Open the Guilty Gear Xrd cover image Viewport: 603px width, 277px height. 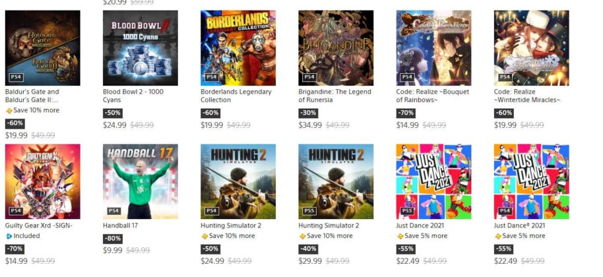(x=42, y=181)
